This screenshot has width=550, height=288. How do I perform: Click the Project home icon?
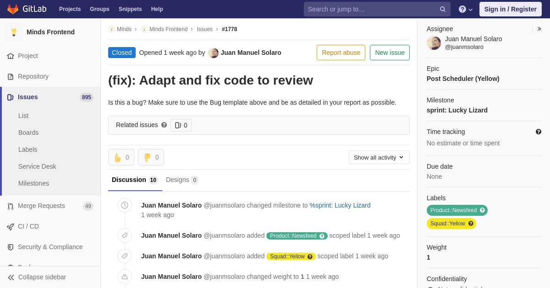click(x=11, y=56)
